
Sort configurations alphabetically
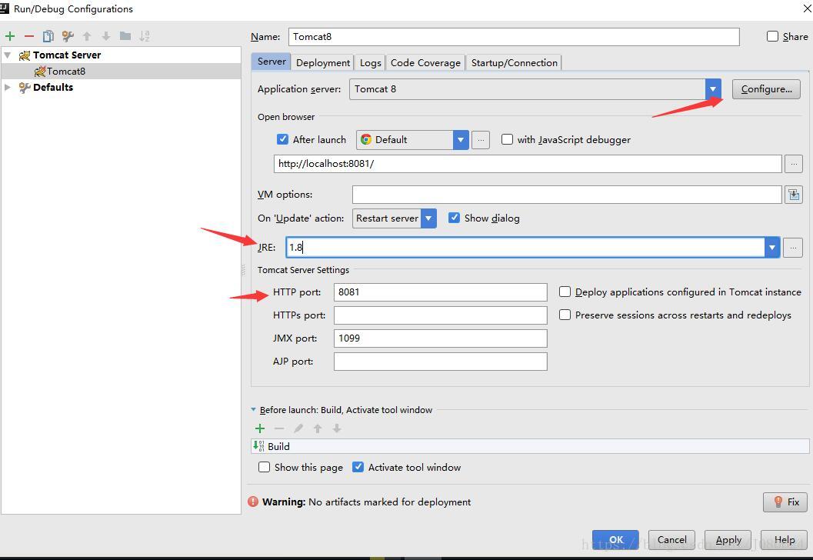[x=145, y=36]
